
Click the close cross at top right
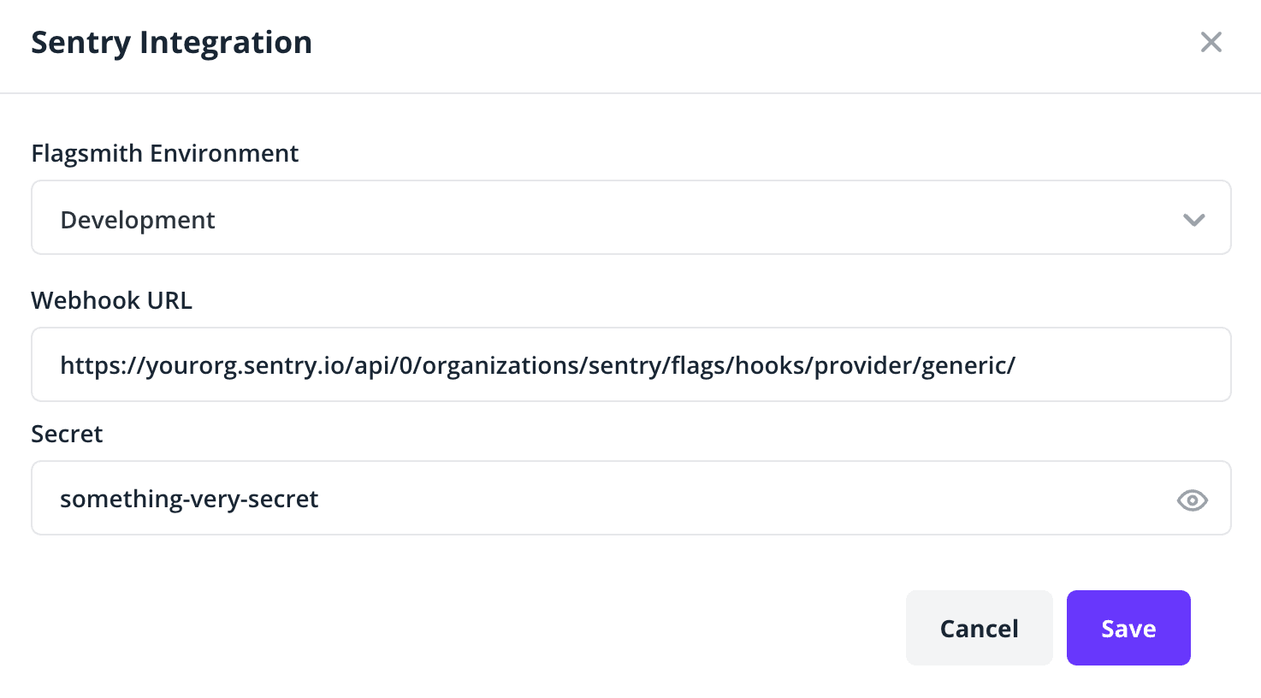pos(1211,42)
